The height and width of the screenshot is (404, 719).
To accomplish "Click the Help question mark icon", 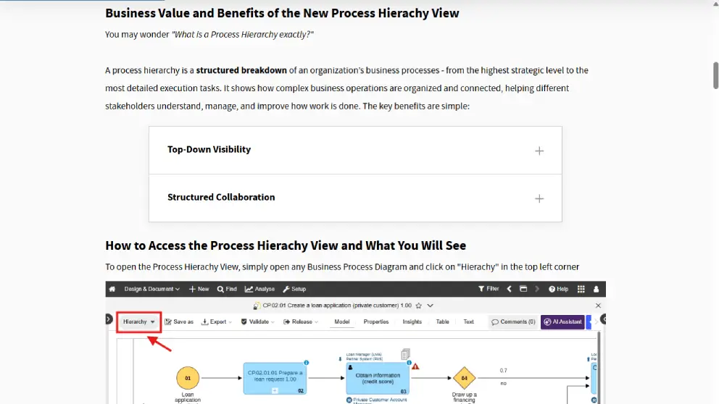I will 552,289.
